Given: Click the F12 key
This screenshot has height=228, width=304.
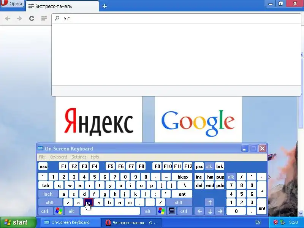Looking at the screenshot, I should pos(188,166).
